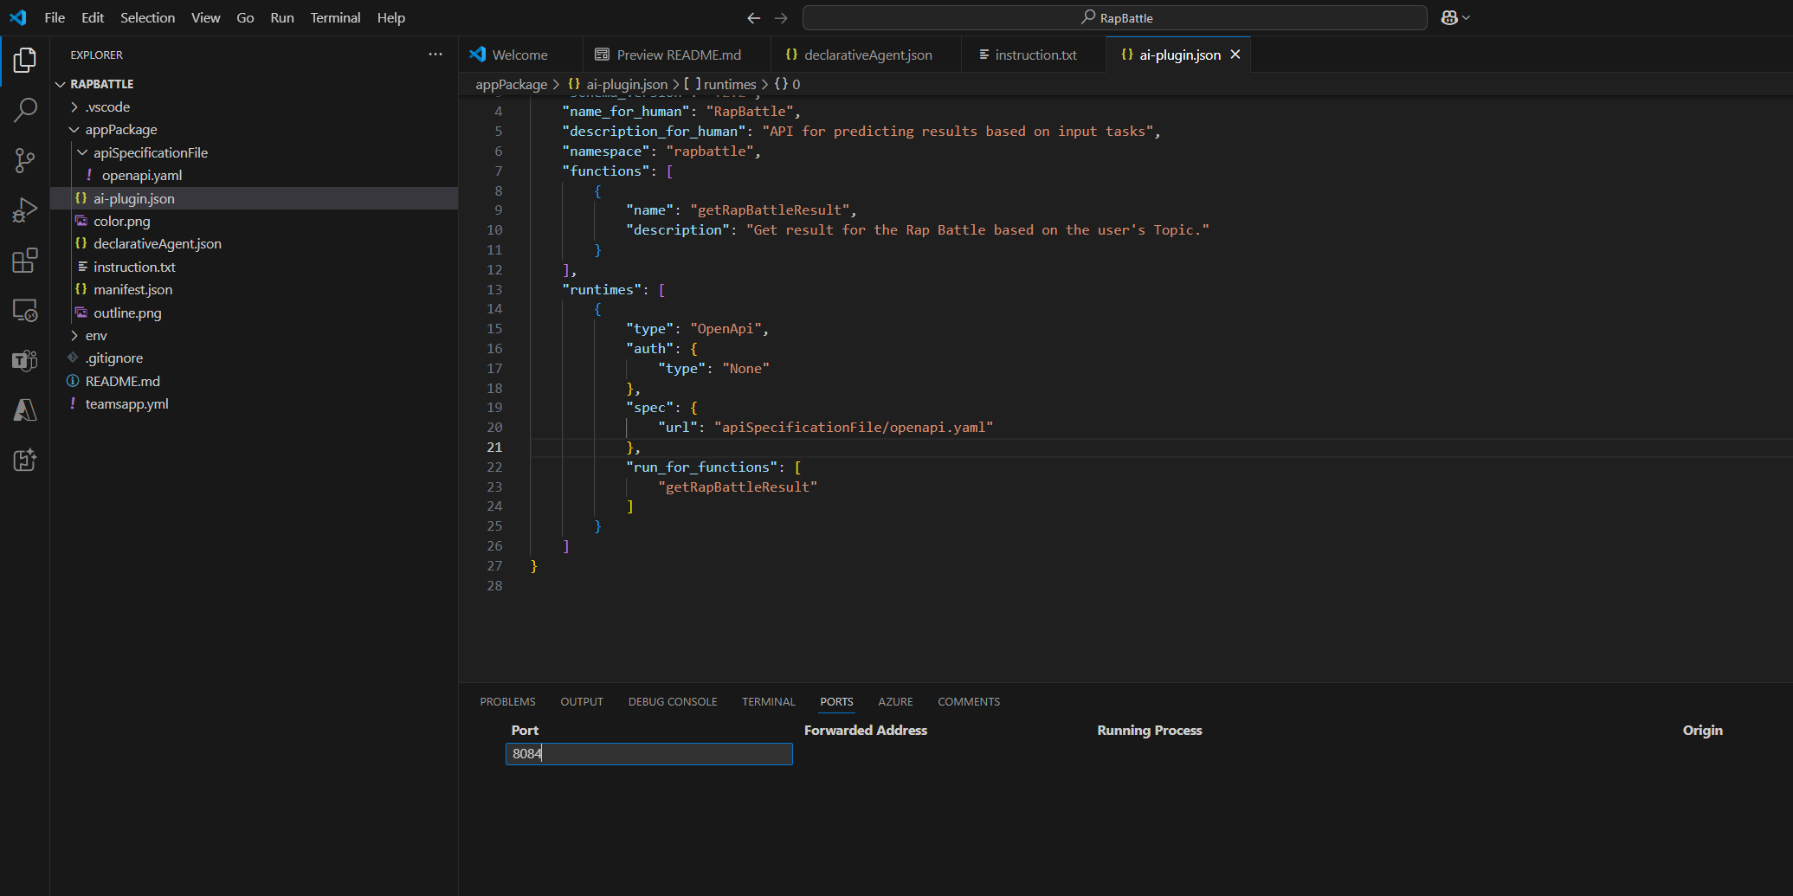Open the Explorer view in activity bar

coord(25,61)
